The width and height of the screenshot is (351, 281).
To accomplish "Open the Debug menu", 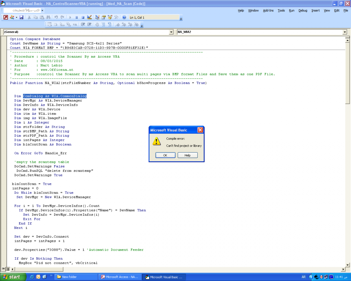I will [303, 11].
